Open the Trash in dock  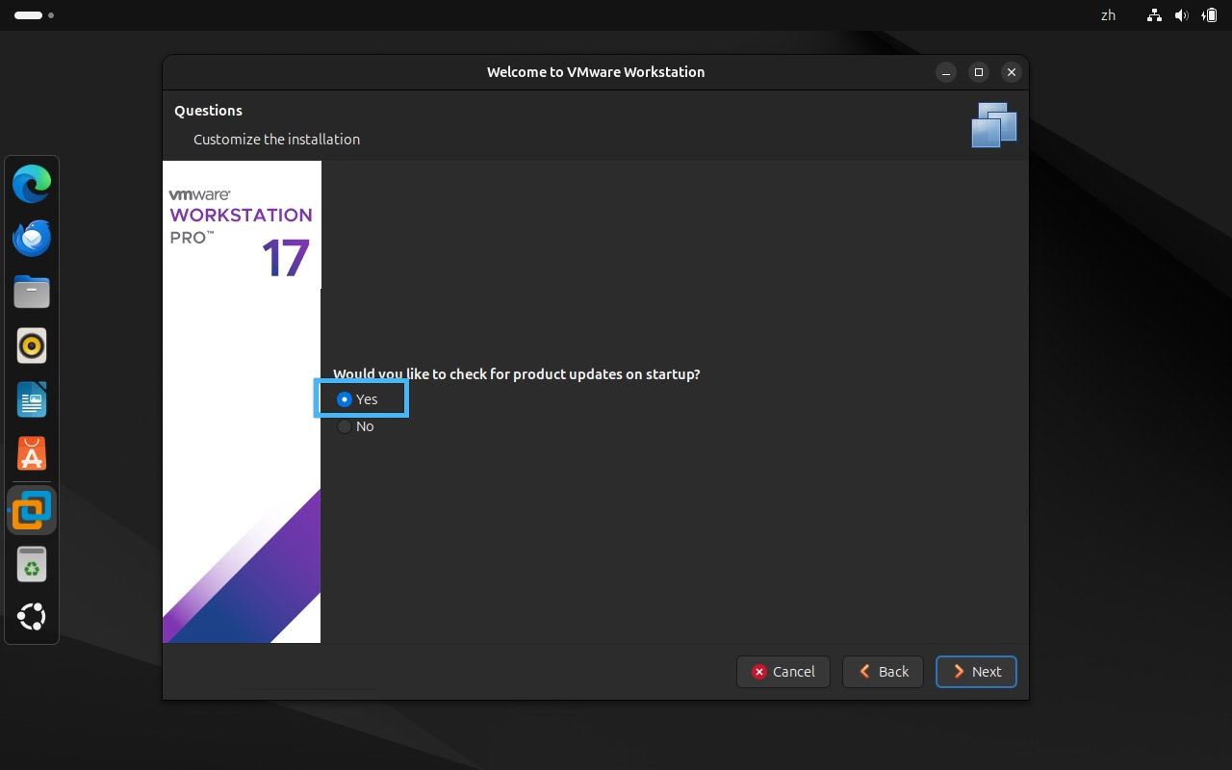point(32,565)
